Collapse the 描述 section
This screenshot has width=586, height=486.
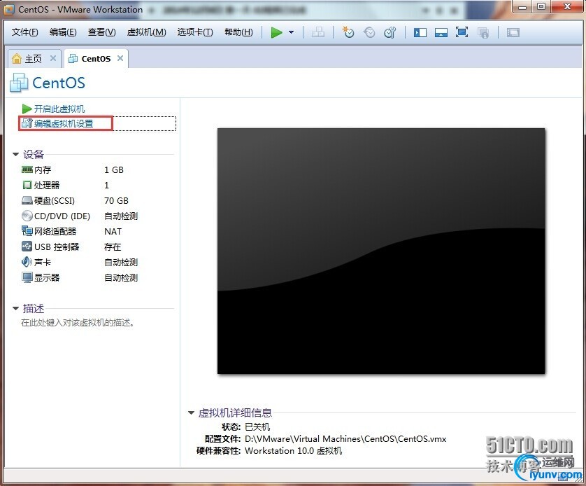[x=15, y=308]
